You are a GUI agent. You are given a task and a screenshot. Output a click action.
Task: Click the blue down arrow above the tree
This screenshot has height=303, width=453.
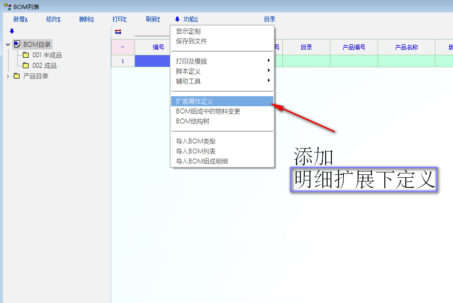12,31
